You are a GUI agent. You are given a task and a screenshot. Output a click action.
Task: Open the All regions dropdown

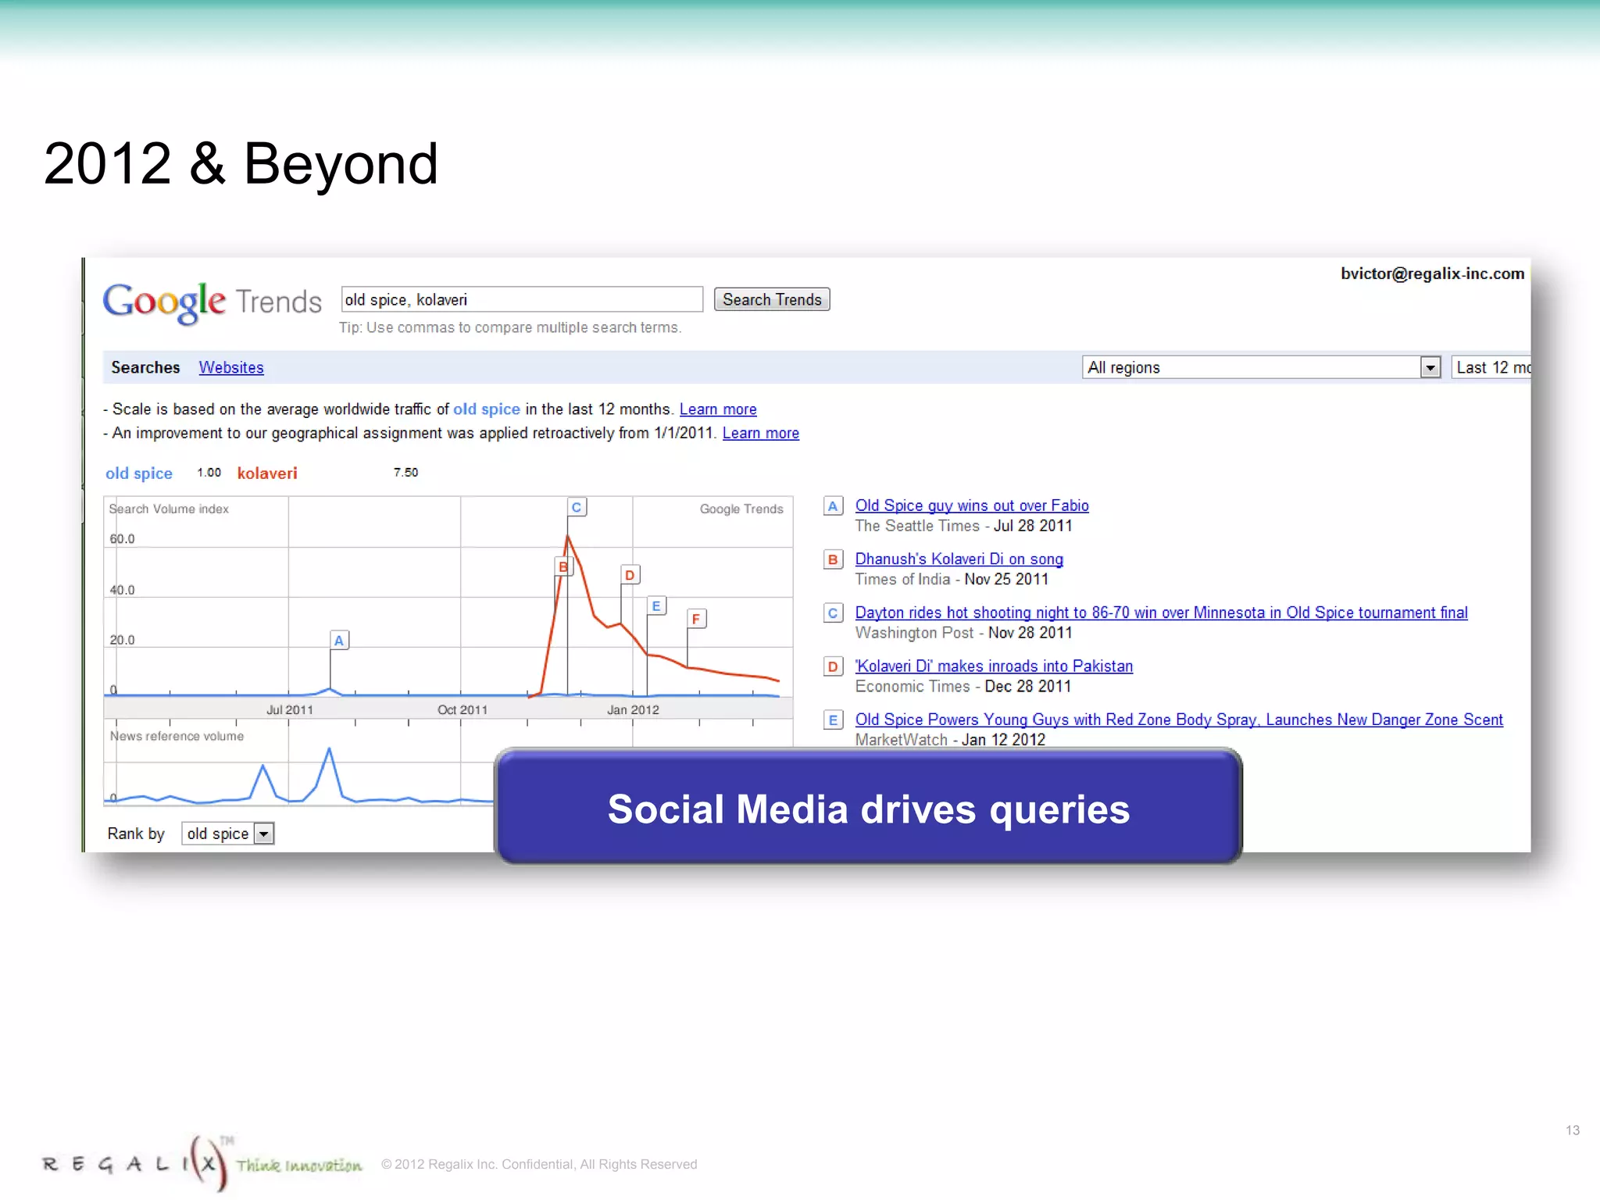tap(1261, 367)
